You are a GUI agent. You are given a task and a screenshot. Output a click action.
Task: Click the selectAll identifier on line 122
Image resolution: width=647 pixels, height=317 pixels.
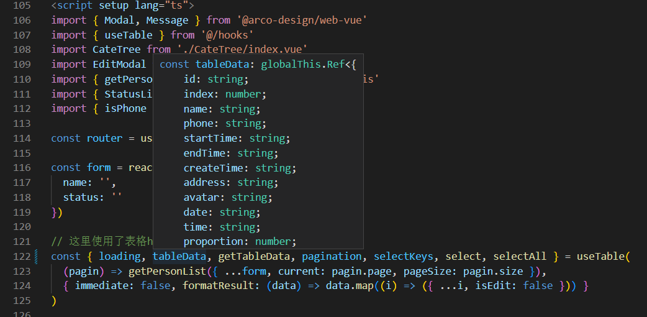[520, 257]
